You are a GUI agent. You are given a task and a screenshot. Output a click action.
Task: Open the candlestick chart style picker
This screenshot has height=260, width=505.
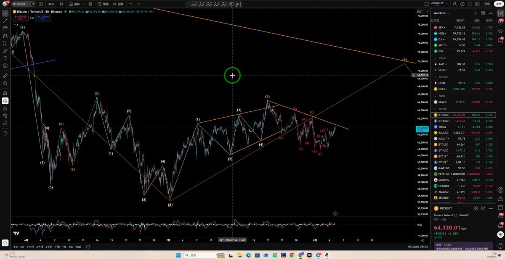pyautogui.click(x=61, y=4)
